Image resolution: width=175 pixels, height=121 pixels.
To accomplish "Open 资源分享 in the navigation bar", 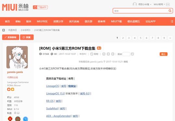I will click(x=58, y=22).
